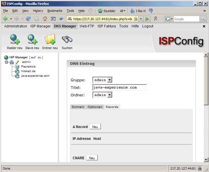
Task: Click the I like it! thumbs-up icon
Action: tap(132, 11)
